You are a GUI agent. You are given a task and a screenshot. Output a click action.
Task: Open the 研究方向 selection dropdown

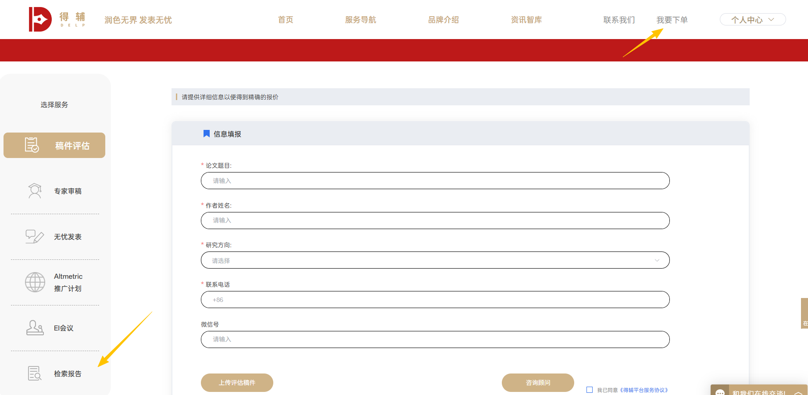click(x=435, y=260)
